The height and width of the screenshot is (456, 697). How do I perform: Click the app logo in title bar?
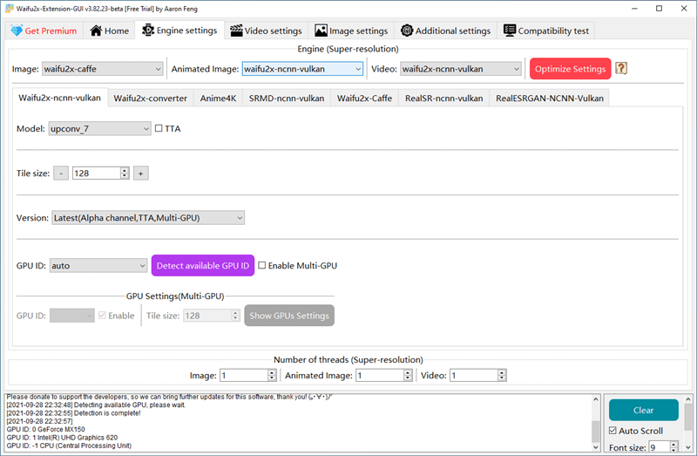10,9
